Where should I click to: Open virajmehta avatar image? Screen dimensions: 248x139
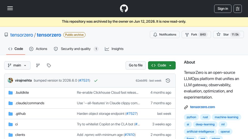click(10, 80)
